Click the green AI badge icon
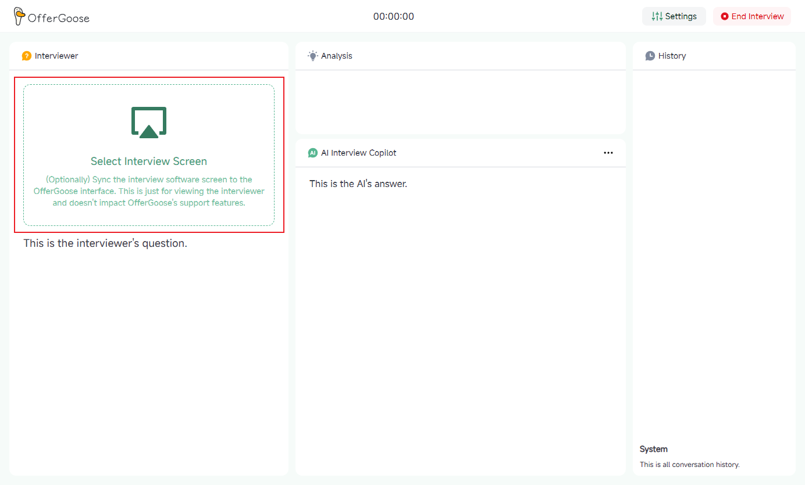Image resolution: width=805 pixels, height=485 pixels. click(313, 153)
